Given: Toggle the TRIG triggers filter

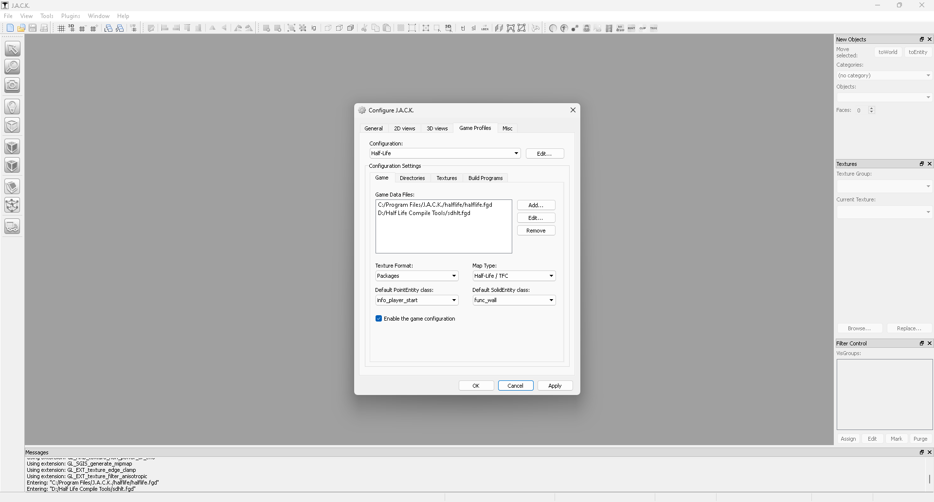Looking at the screenshot, I should (654, 28).
